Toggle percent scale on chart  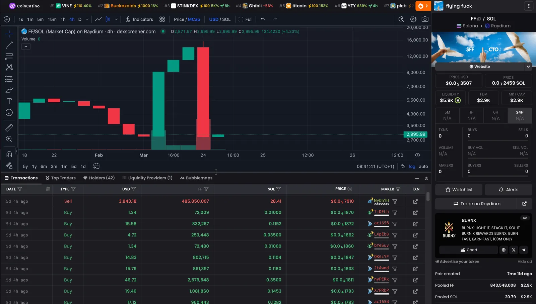click(403, 166)
